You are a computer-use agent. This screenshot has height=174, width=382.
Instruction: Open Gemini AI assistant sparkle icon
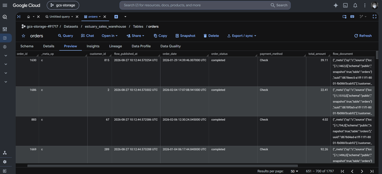(x=336, y=5)
